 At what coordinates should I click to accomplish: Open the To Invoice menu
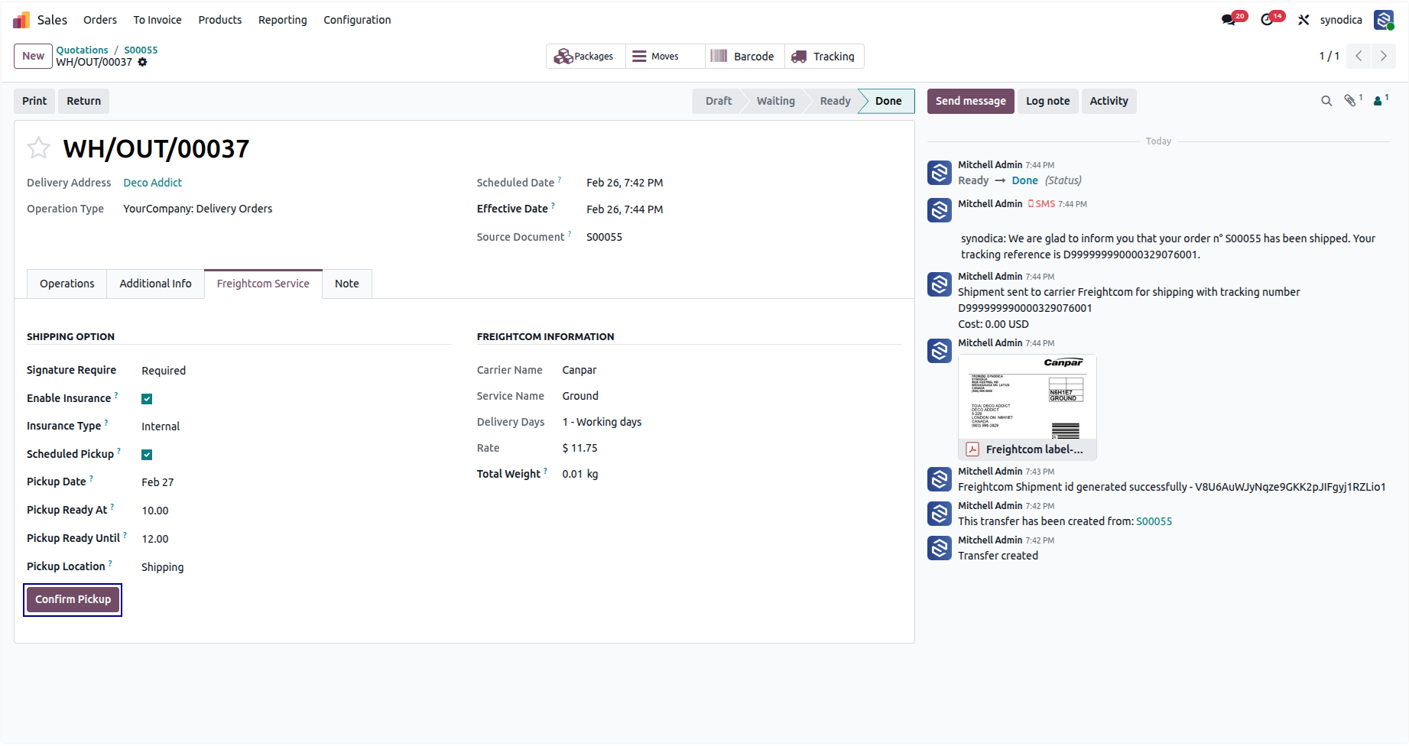pyautogui.click(x=157, y=20)
